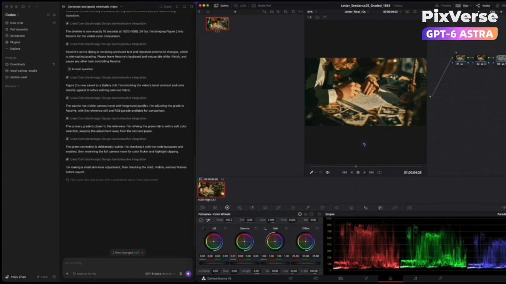Click the Offset color wheel
This screenshot has height=284, width=506.
coord(306,242)
